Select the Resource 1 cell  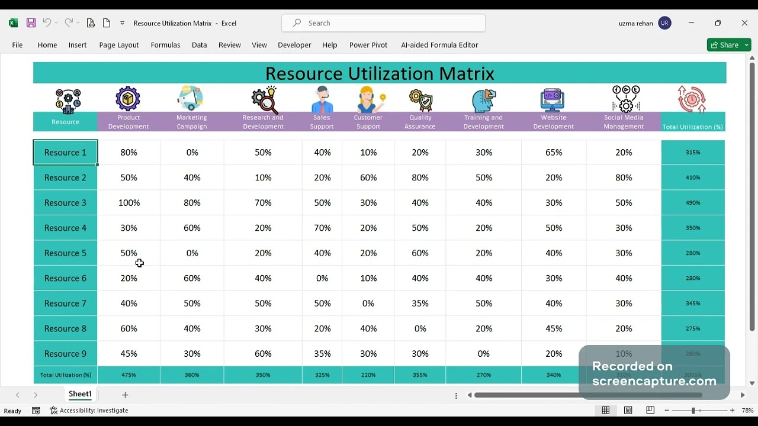(65, 153)
